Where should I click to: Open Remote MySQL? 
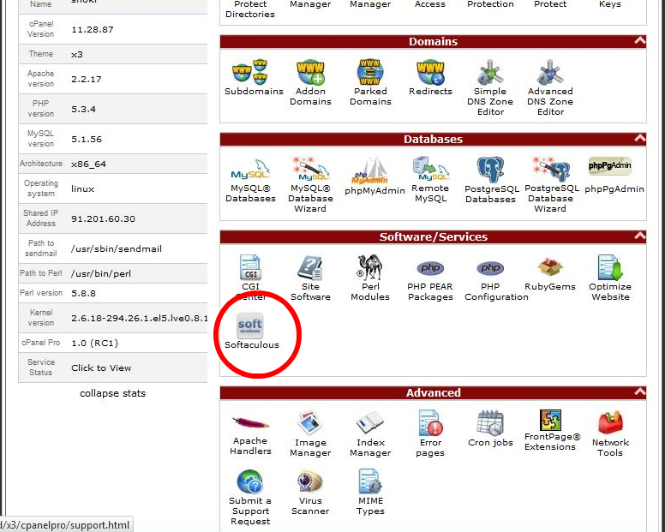[430, 180]
